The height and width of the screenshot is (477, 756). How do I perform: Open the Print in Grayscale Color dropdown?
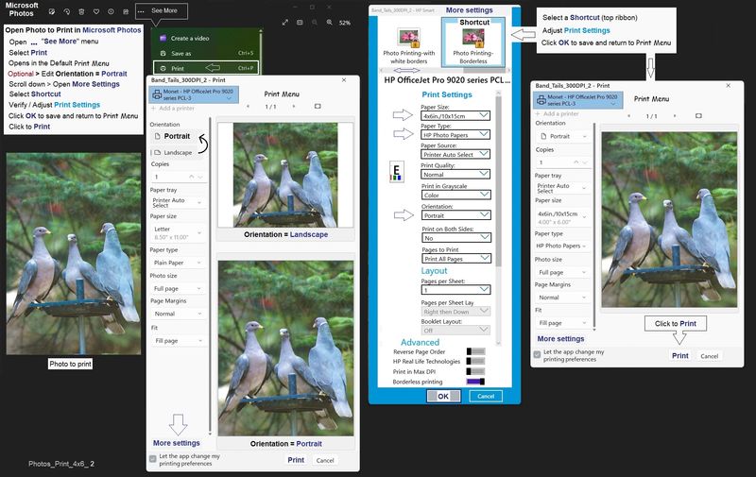(455, 195)
